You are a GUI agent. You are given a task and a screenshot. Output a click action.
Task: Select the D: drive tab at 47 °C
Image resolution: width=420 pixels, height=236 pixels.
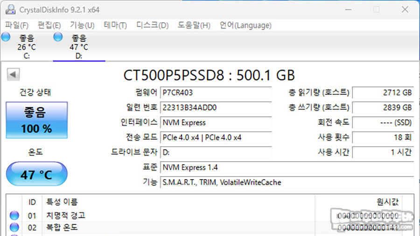coord(79,47)
